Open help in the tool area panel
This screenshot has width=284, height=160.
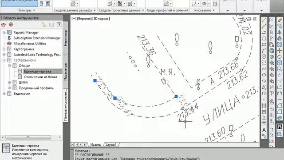(59, 24)
